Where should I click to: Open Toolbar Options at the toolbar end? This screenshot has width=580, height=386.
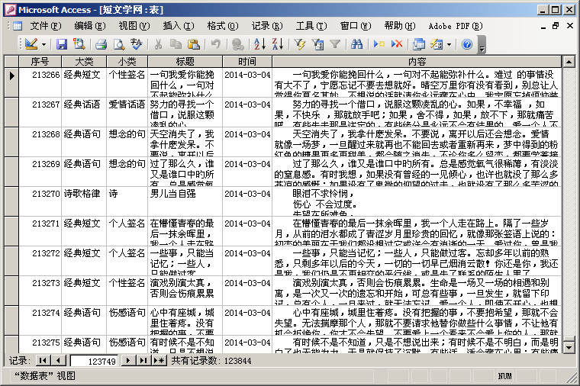(x=482, y=44)
